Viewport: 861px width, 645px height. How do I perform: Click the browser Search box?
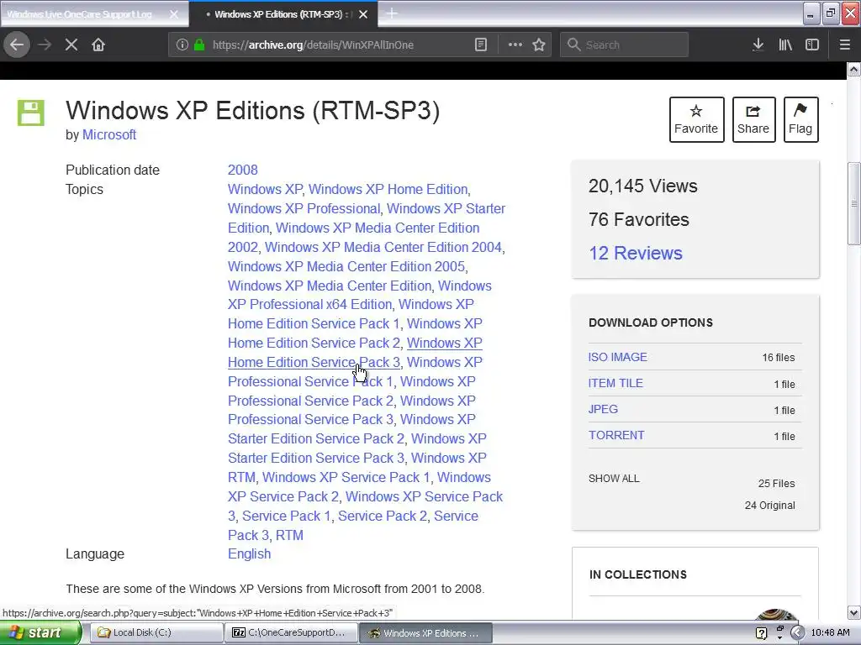click(624, 45)
